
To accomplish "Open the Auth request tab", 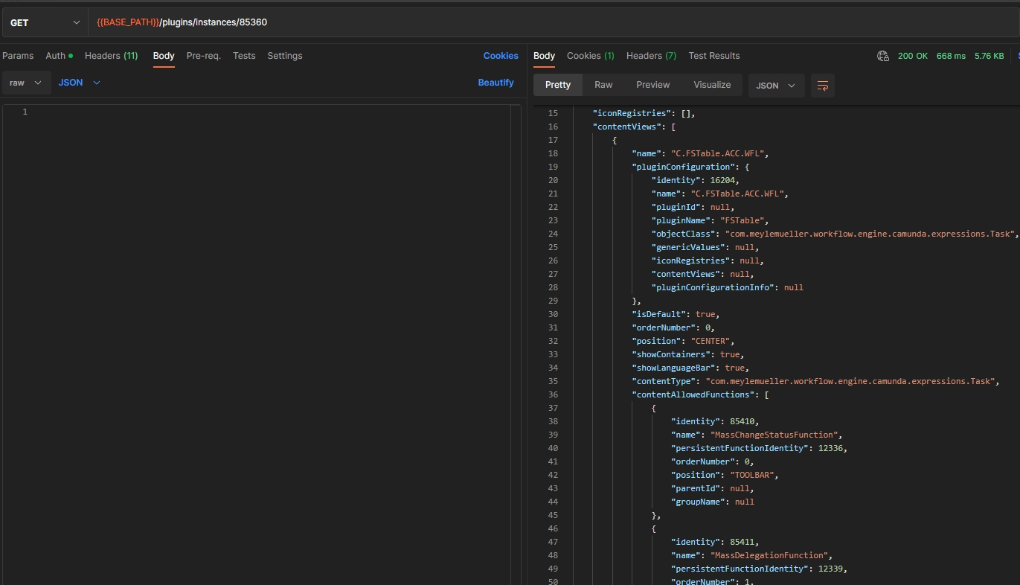I will coord(59,56).
